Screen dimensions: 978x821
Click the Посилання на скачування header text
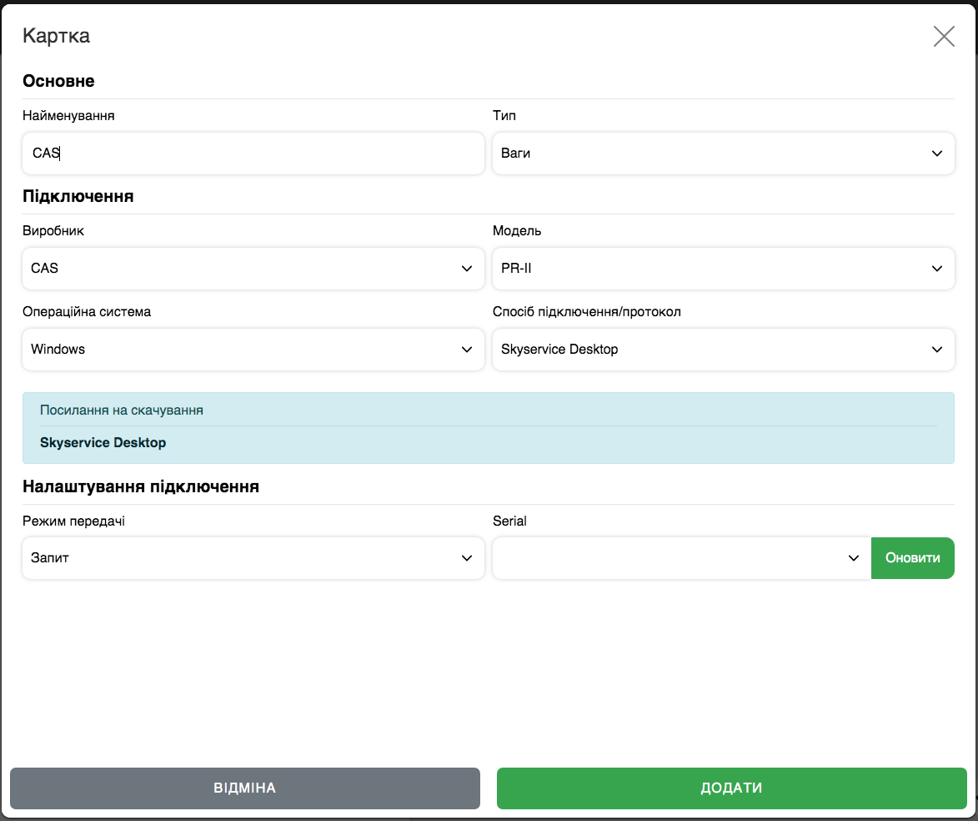[x=122, y=410]
